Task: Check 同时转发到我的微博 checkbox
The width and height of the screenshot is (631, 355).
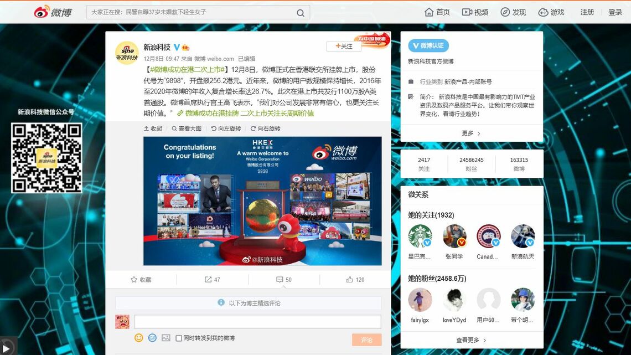Action: click(x=179, y=338)
